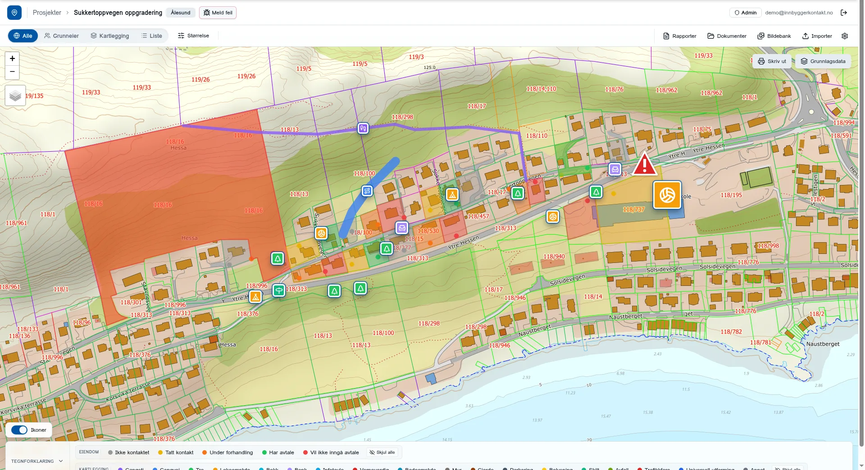Click the Skriv ut print button
The image size is (865, 470).
tap(772, 61)
